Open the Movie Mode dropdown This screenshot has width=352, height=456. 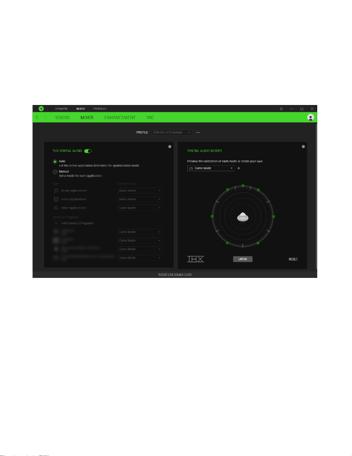click(140, 199)
